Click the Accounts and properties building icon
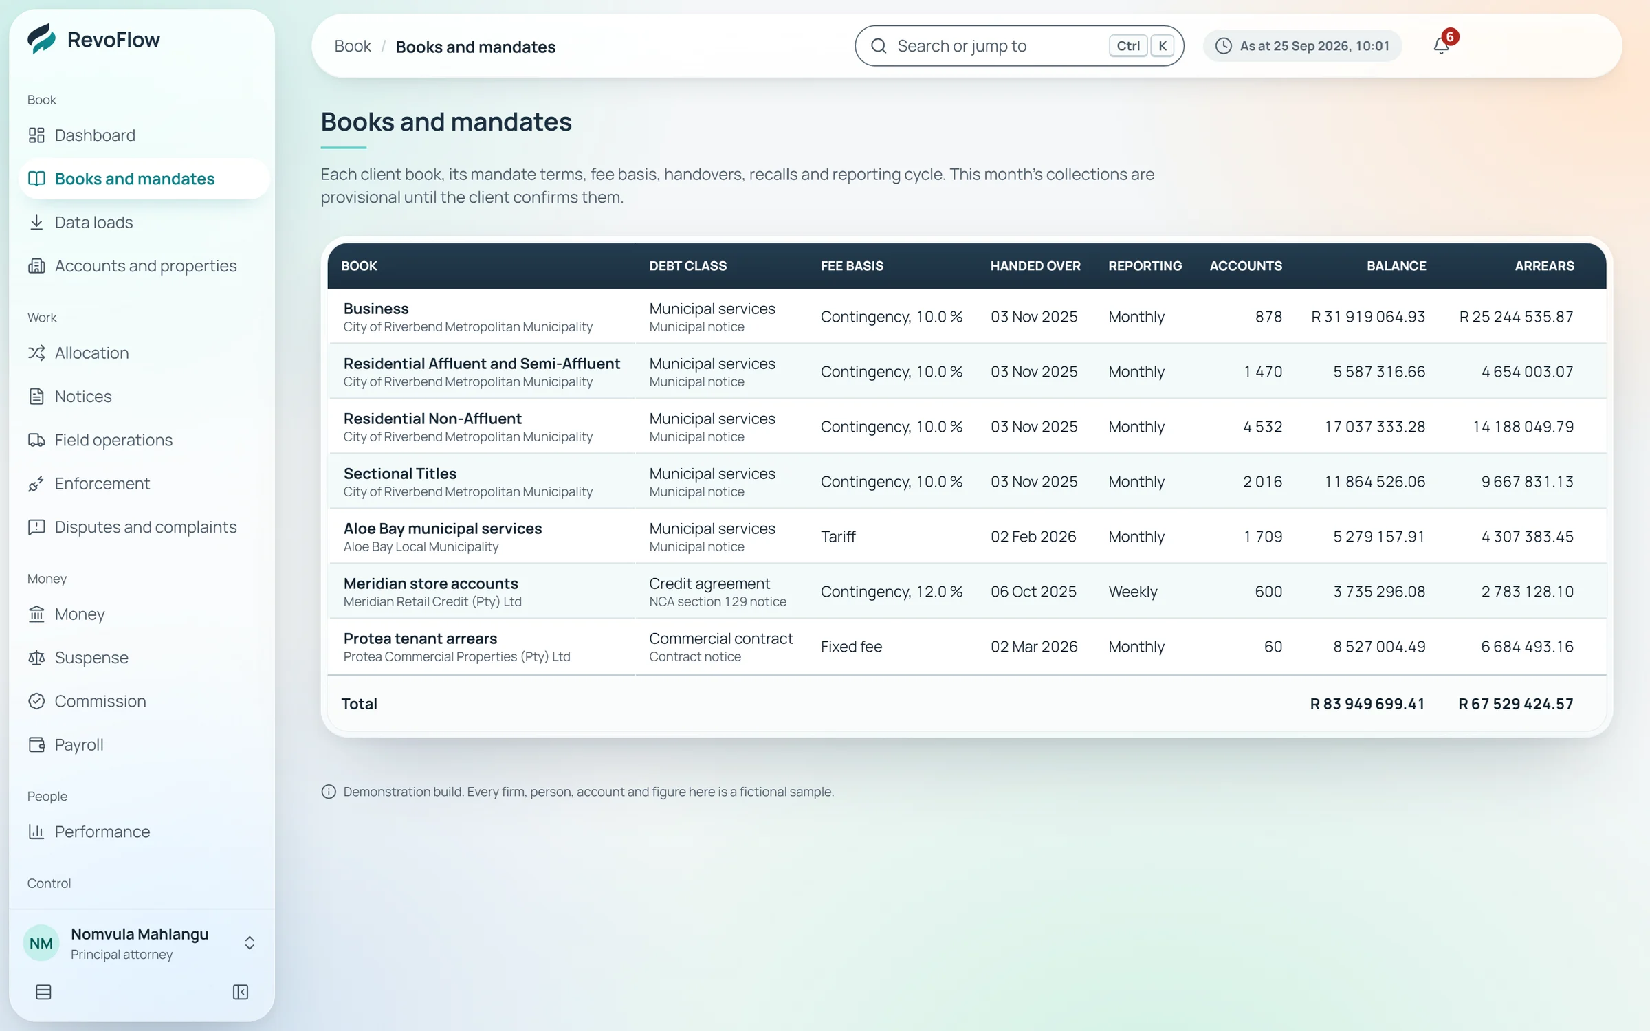The height and width of the screenshot is (1031, 1650). tap(36, 266)
